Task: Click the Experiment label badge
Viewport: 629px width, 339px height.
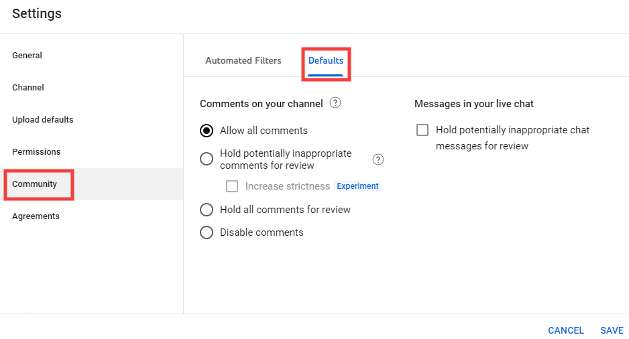Action: [x=357, y=186]
